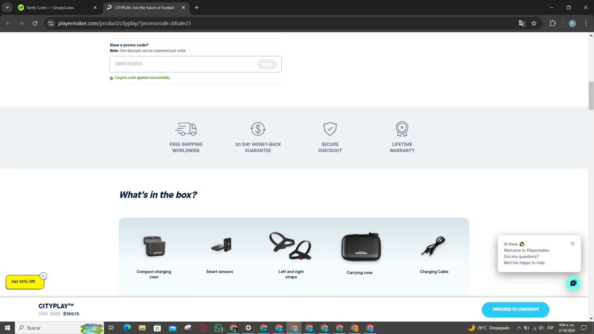Click the 26°C weather widget
The image size is (594, 334).
pyautogui.click(x=489, y=328)
